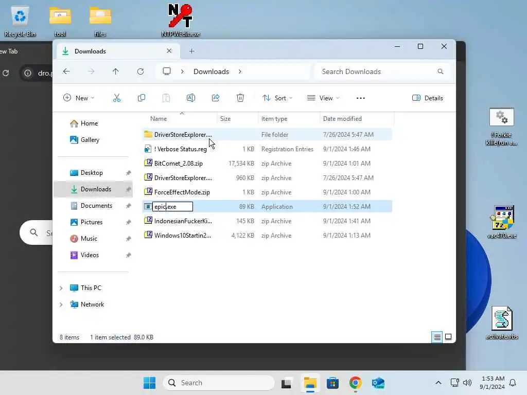Open Microsoft Store from the taskbar

tap(332, 383)
